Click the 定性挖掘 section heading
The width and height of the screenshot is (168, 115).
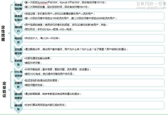[x=3, y=33]
